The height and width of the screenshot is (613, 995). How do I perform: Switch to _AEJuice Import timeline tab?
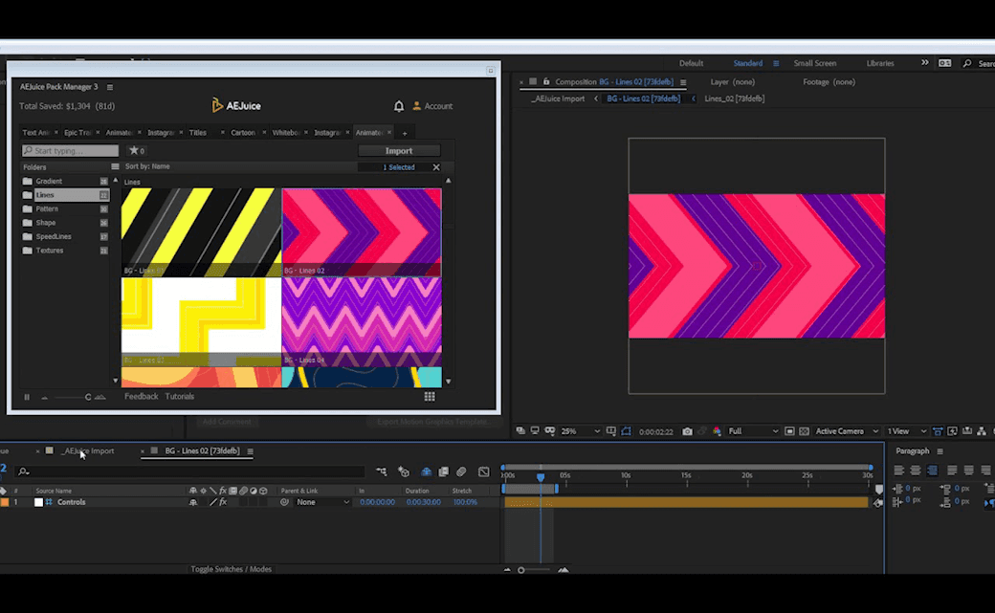tap(88, 451)
